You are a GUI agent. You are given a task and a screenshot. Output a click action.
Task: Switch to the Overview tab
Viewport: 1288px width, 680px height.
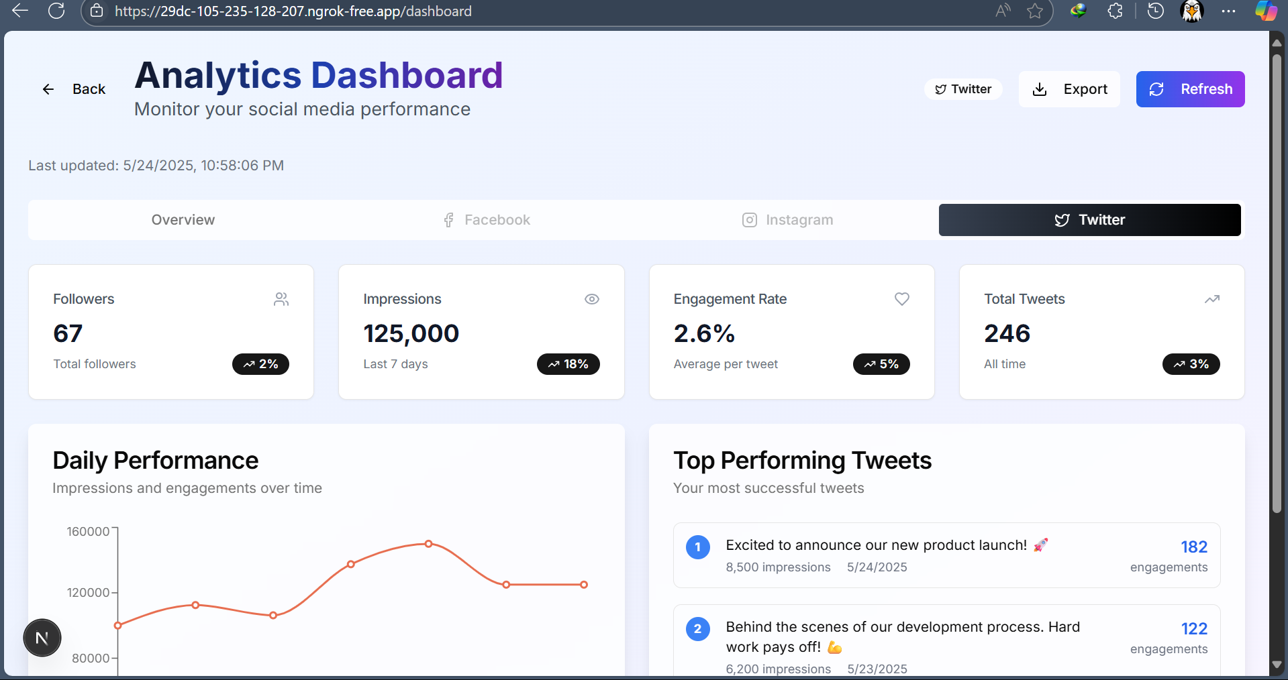(x=183, y=220)
